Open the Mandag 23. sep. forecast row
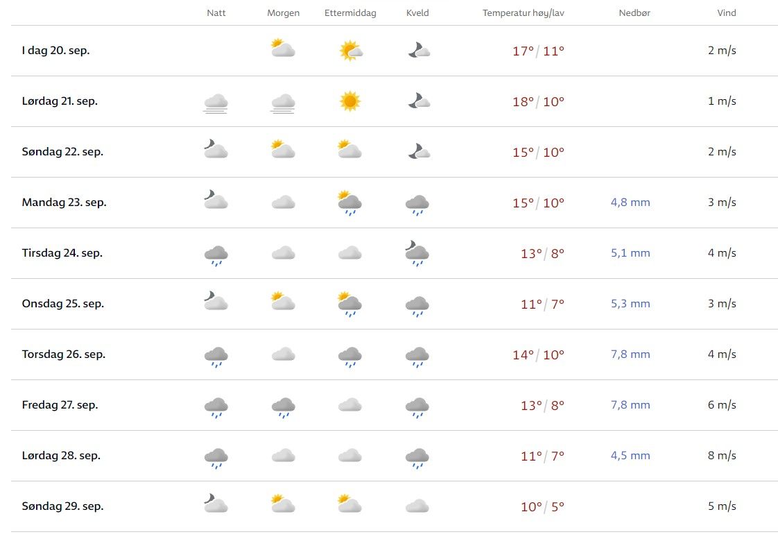778x539 pixels. tap(64, 203)
